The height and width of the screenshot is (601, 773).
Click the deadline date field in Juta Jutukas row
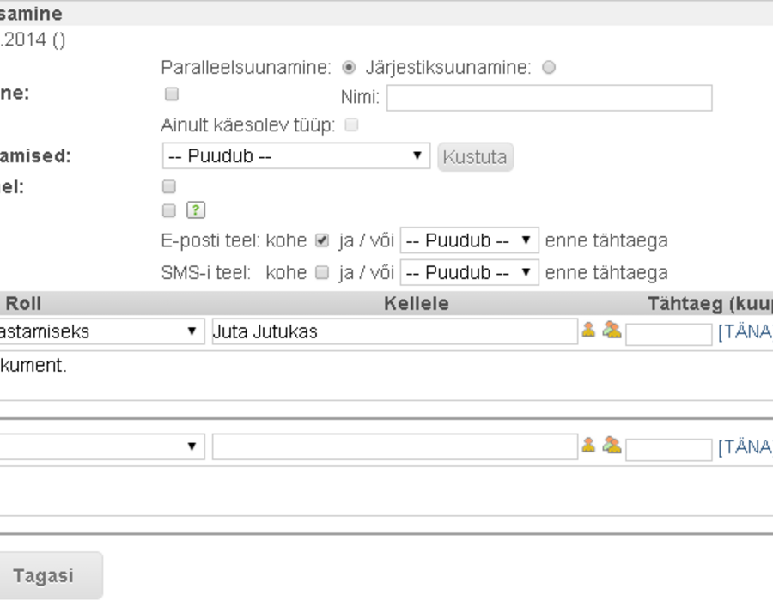669,335
